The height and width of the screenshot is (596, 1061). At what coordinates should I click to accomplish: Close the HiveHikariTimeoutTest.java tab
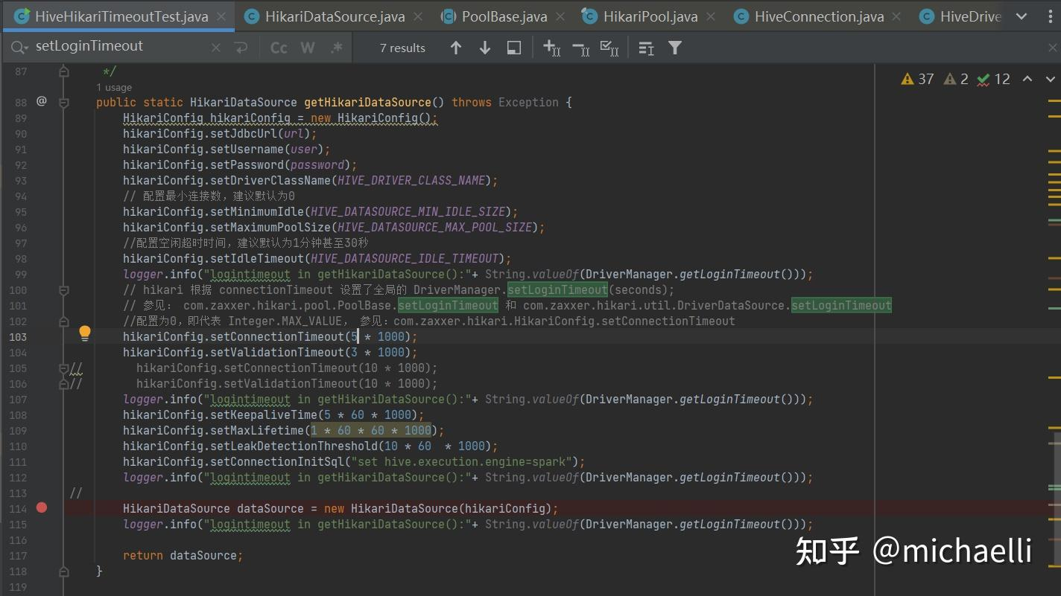(221, 16)
